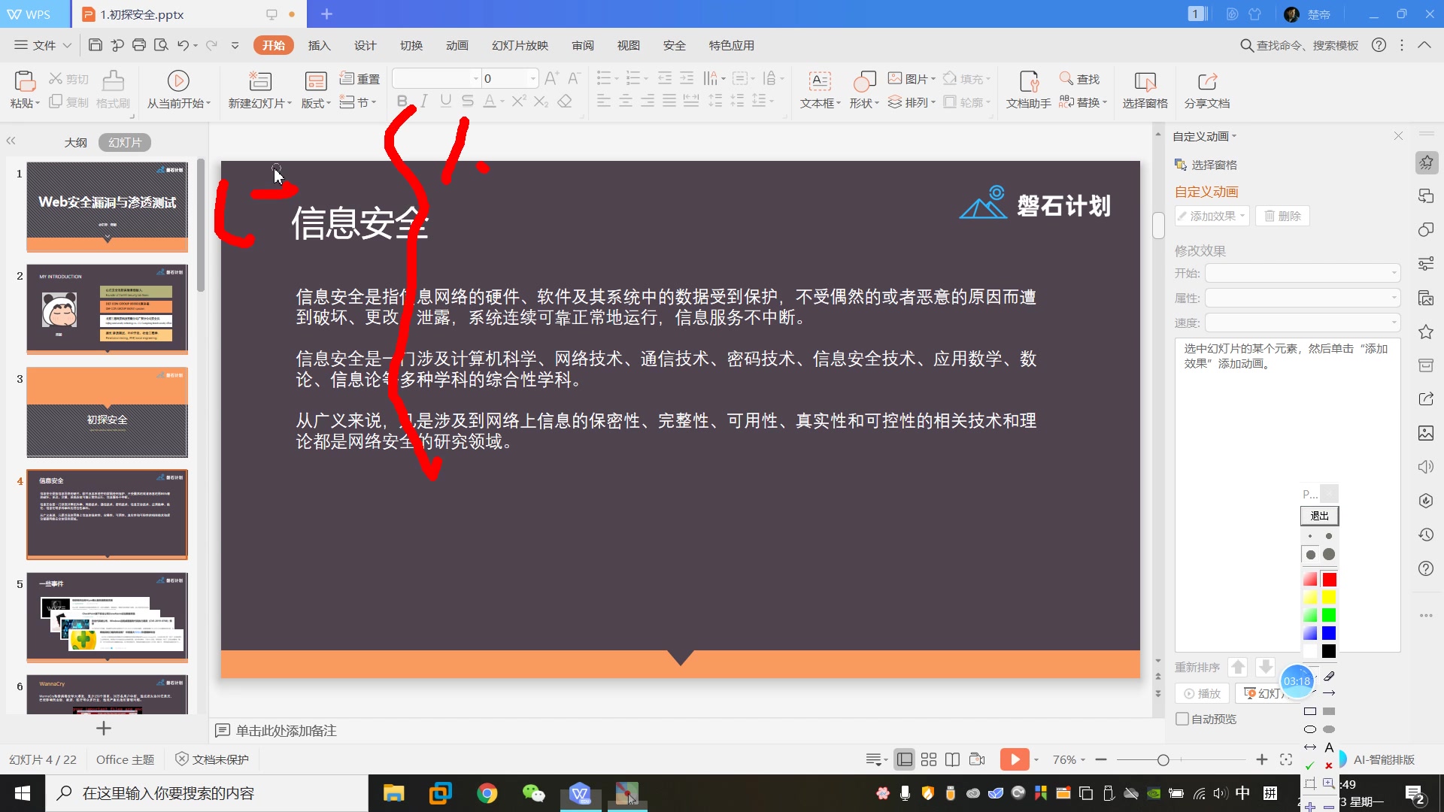Click the Shapes tool icon

point(864,81)
